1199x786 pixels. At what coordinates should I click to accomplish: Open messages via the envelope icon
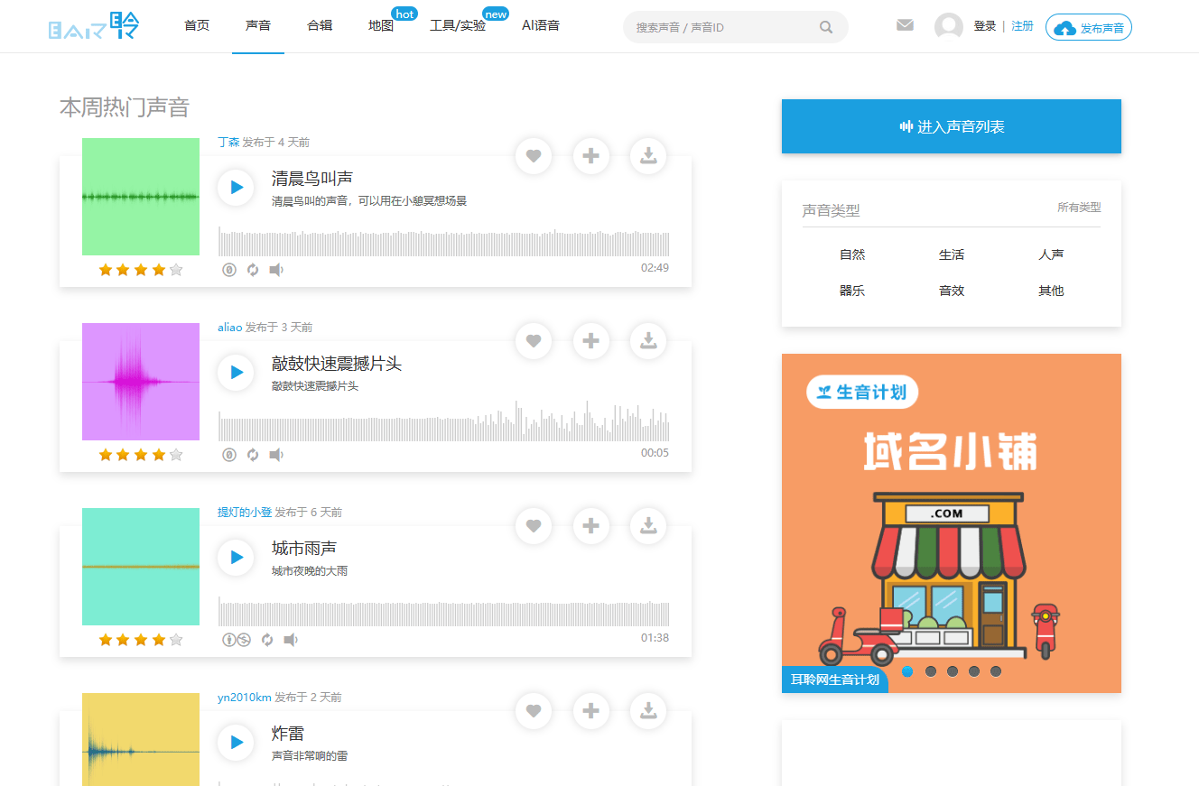tap(905, 25)
